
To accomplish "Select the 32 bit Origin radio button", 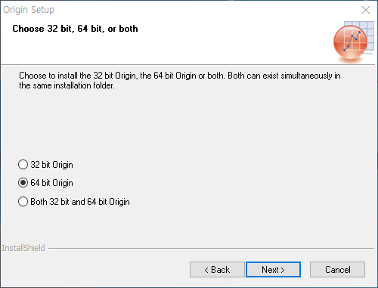I will coord(23,165).
